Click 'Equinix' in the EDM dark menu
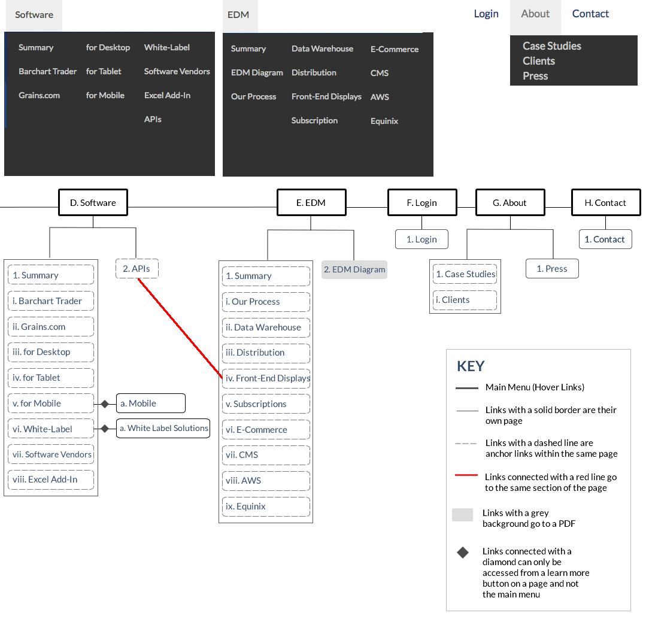This screenshot has width=646, height=628. [x=384, y=121]
